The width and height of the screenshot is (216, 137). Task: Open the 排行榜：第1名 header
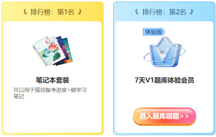[x=52, y=12]
